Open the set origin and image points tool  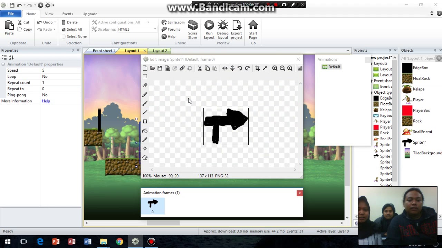pyautogui.click(x=145, y=148)
